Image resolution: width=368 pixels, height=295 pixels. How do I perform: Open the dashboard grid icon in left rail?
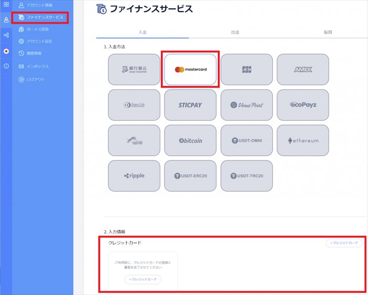(x=6, y=4)
